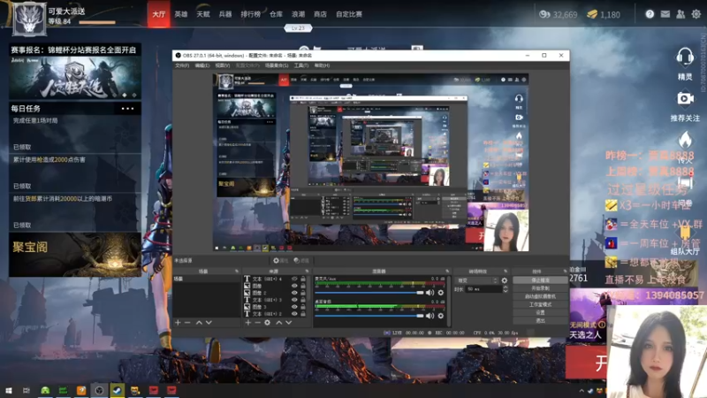The height and width of the screenshot is (398, 707).
Task: Hide the 文本 (GDI+) 3 source
Action: (294, 300)
